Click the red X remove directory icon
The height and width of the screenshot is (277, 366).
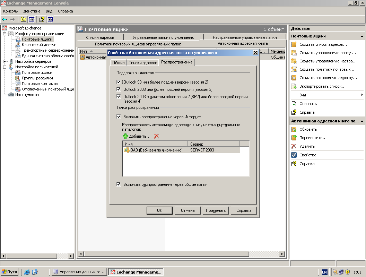[x=156, y=136]
